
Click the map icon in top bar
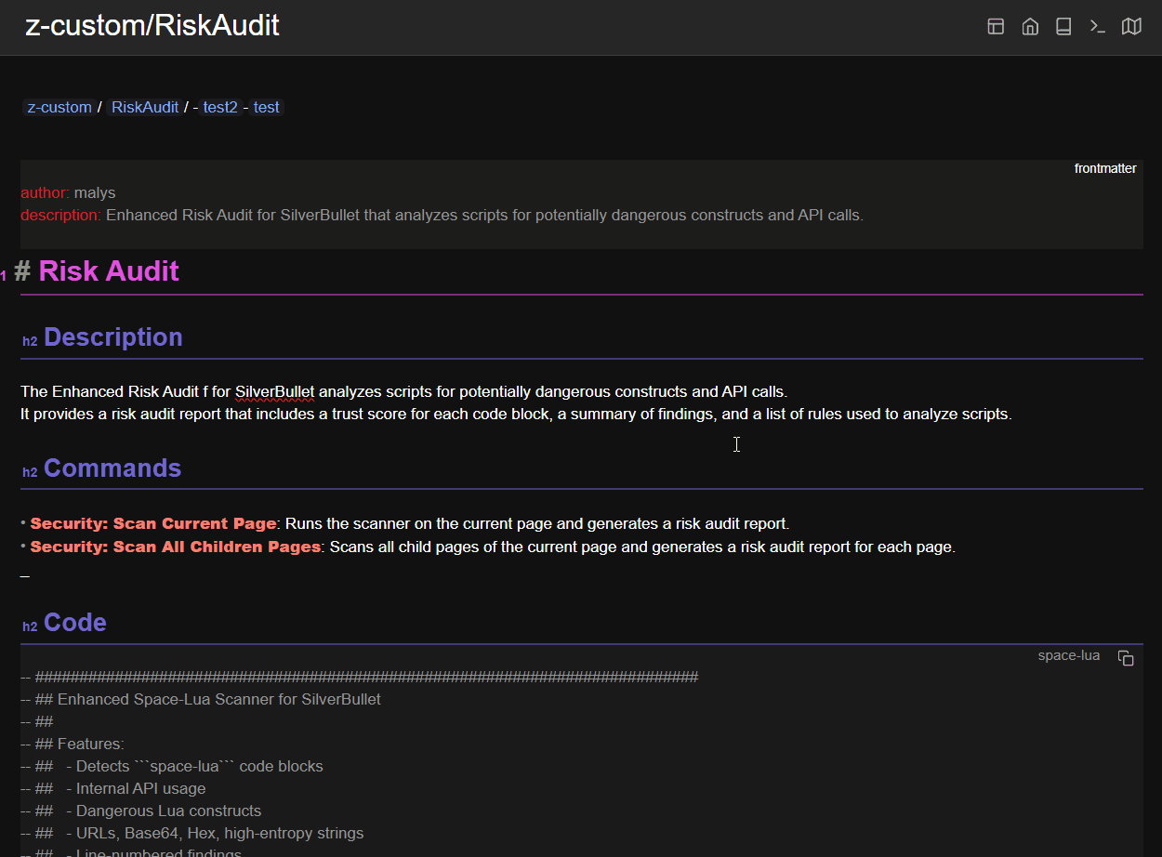(1131, 27)
